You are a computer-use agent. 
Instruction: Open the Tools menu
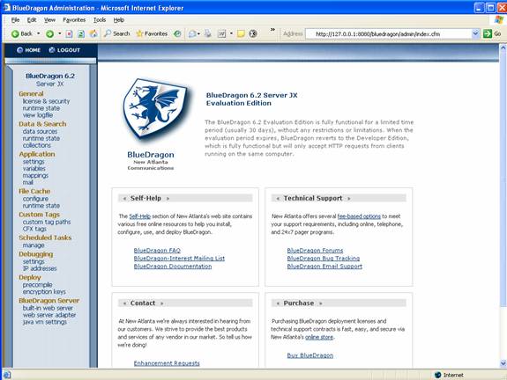tap(100, 20)
